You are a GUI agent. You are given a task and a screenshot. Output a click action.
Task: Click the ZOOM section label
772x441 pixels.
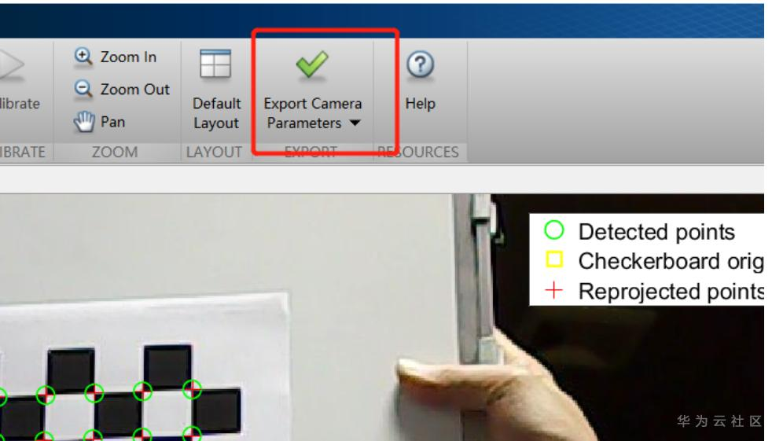click(115, 152)
